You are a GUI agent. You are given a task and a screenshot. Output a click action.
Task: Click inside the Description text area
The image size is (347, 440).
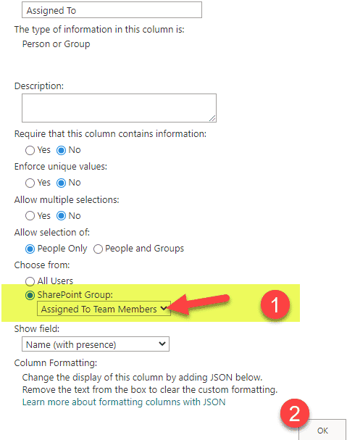tap(119, 108)
